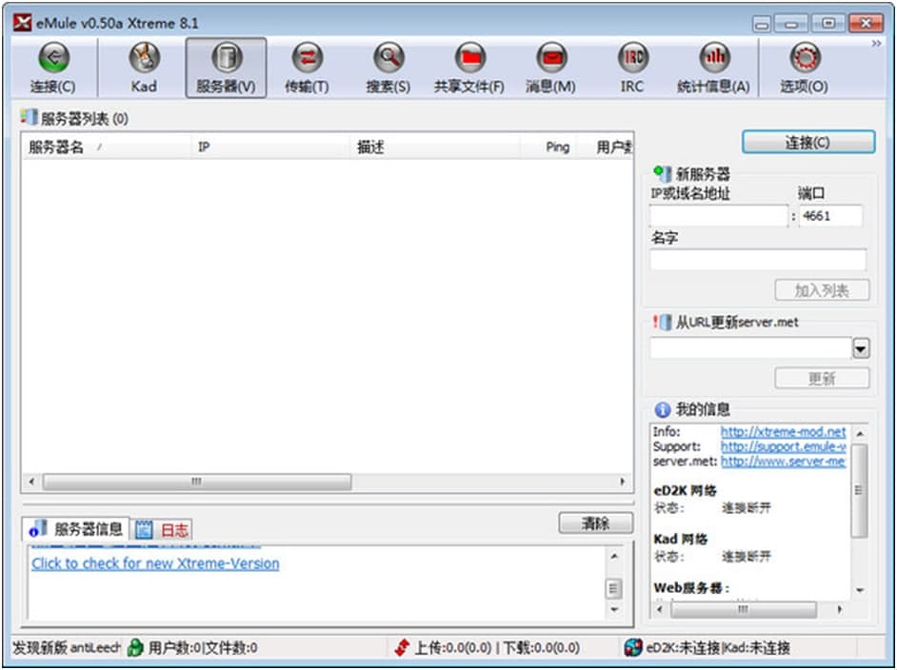Click the 端口 port input field
Image resolution: width=897 pixels, height=670 pixels.
pos(829,215)
